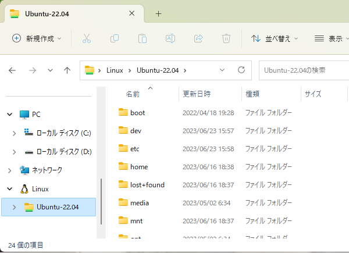This screenshot has height=253, width=349.
Task: Click Linux in the address breadcrumb
Action: pyautogui.click(x=115, y=70)
